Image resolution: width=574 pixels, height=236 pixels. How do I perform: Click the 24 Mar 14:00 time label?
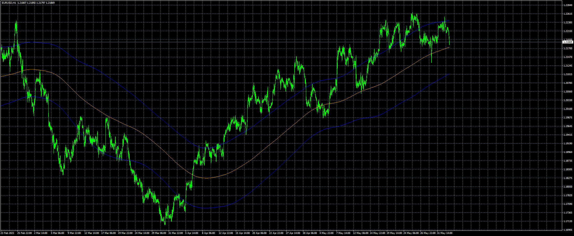pyautogui.click(x=142, y=233)
